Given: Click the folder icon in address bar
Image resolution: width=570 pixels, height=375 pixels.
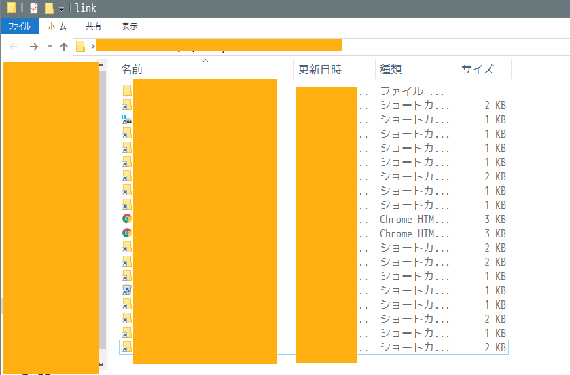Looking at the screenshot, I should coord(80,47).
